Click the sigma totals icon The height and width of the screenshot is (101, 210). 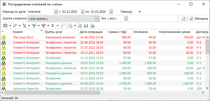tap(53, 26)
